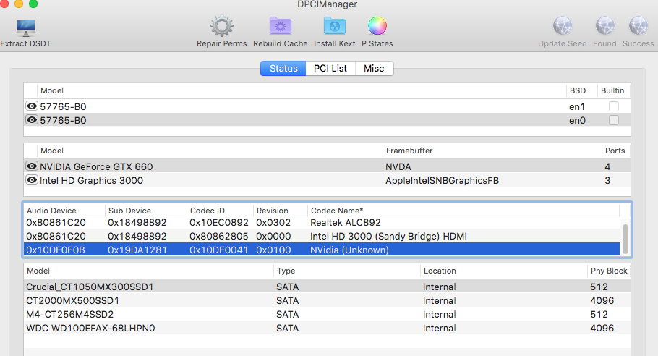Run Repair Perms gear tool

click(221, 26)
